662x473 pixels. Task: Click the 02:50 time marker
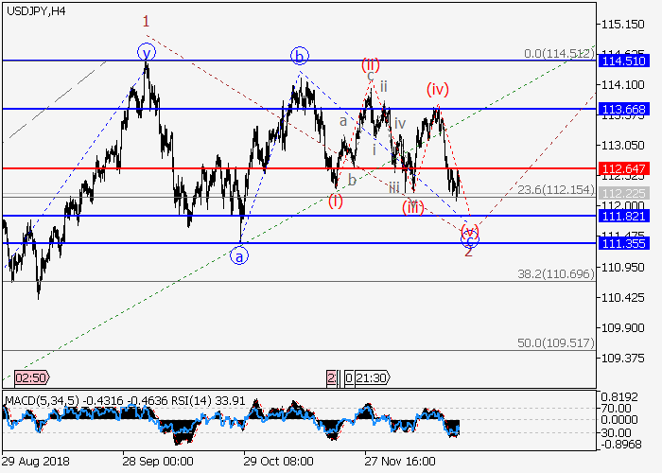click(x=23, y=377)
